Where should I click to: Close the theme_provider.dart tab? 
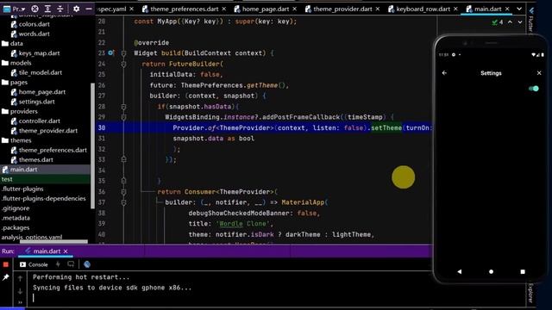point(378,9)
